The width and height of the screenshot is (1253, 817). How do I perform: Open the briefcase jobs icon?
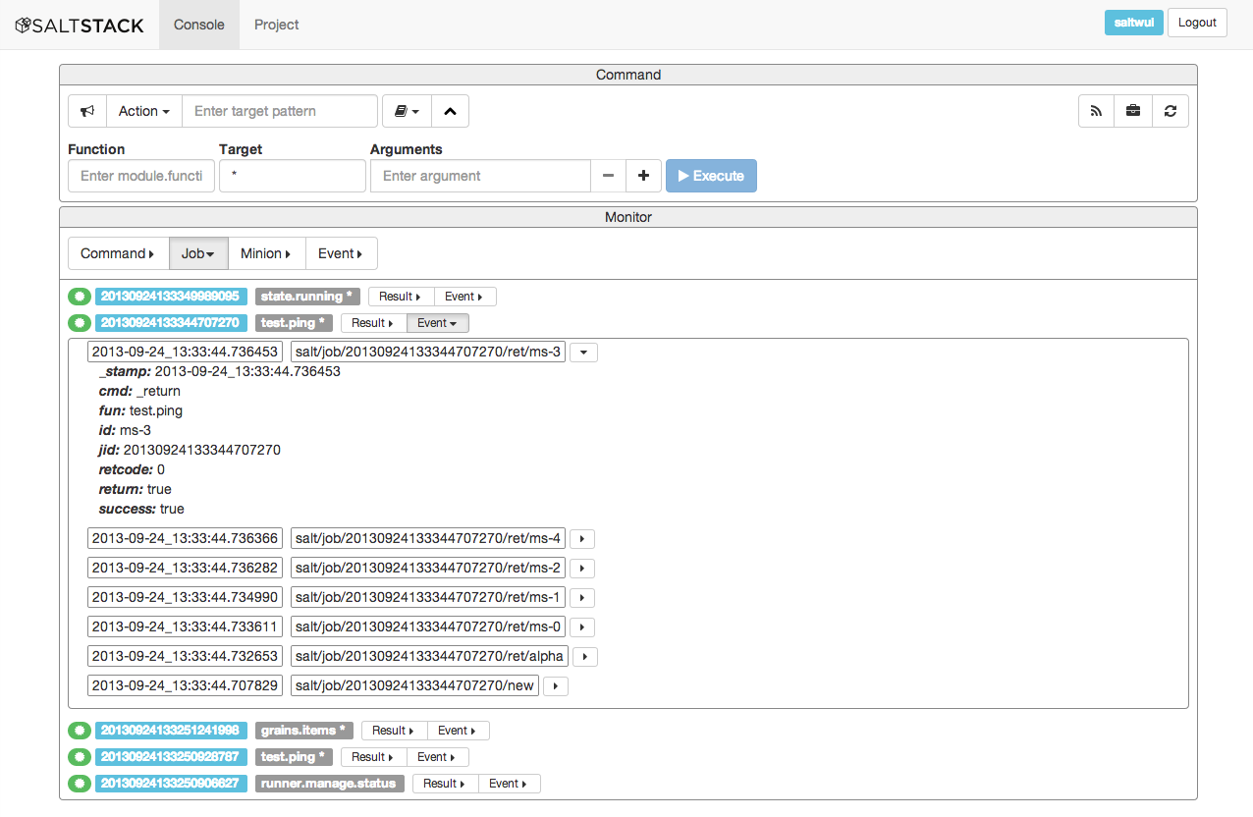(1133, 110)
